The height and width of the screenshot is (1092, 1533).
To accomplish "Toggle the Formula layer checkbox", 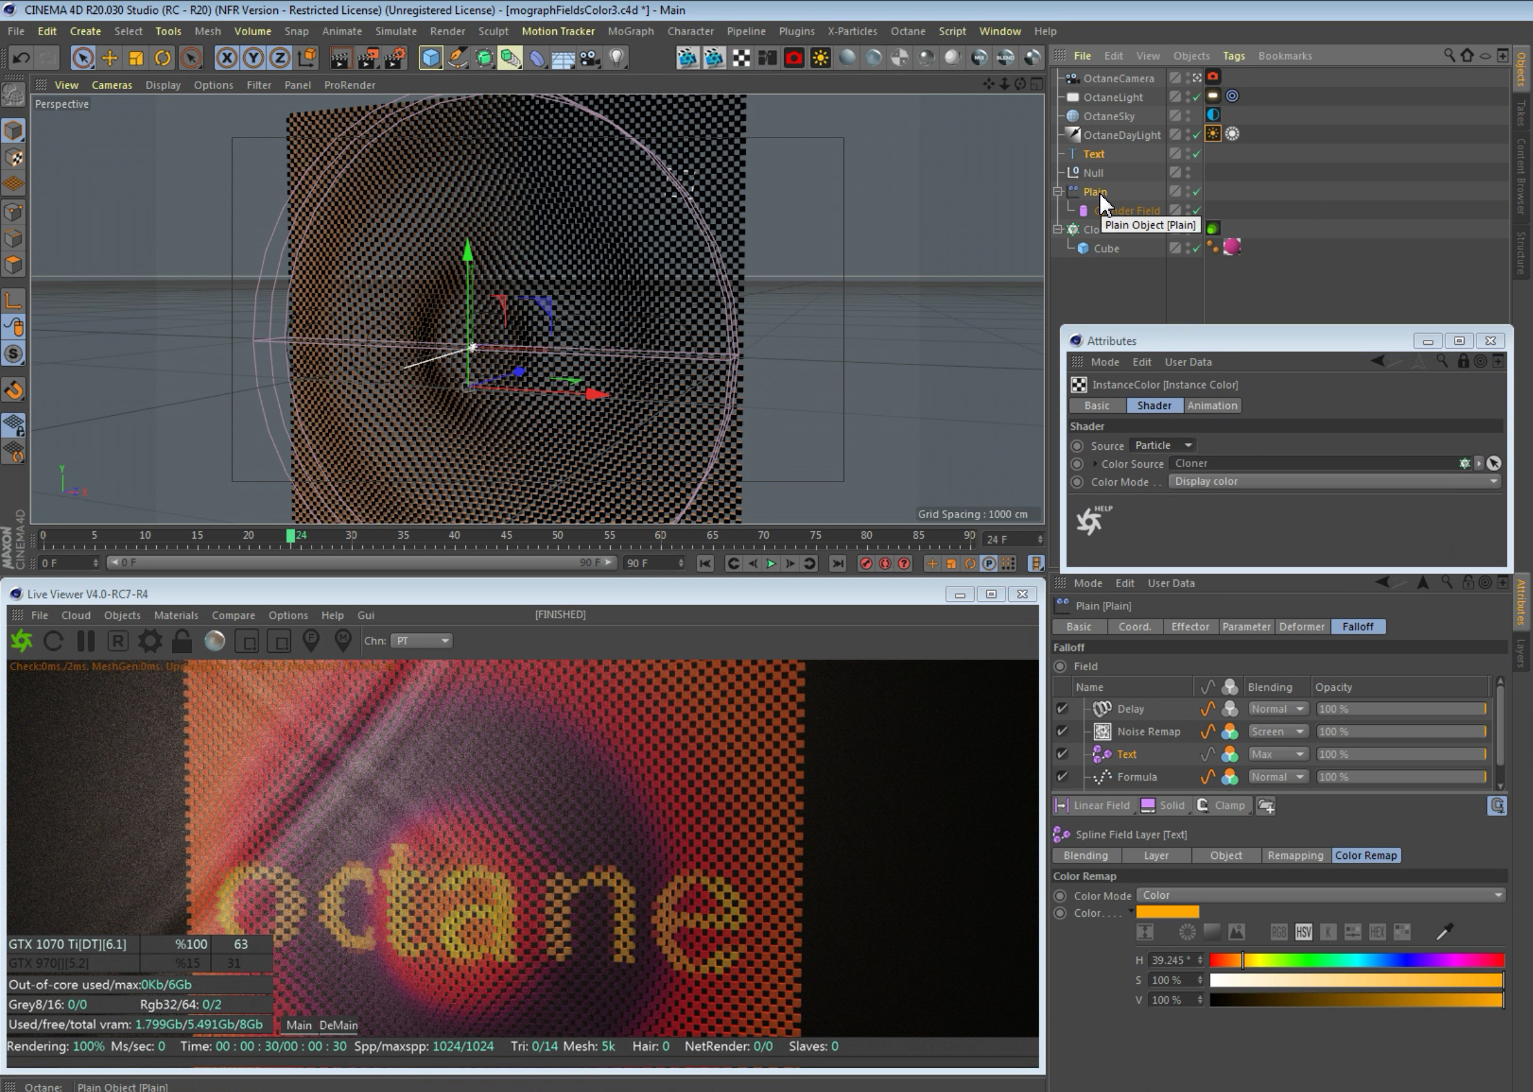I will (1061, 776).
